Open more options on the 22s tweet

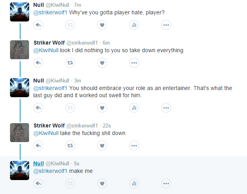coord(134,146)
